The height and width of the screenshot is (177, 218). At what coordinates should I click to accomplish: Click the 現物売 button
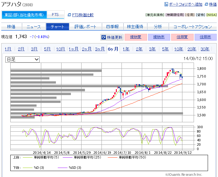tap(159, 37)
